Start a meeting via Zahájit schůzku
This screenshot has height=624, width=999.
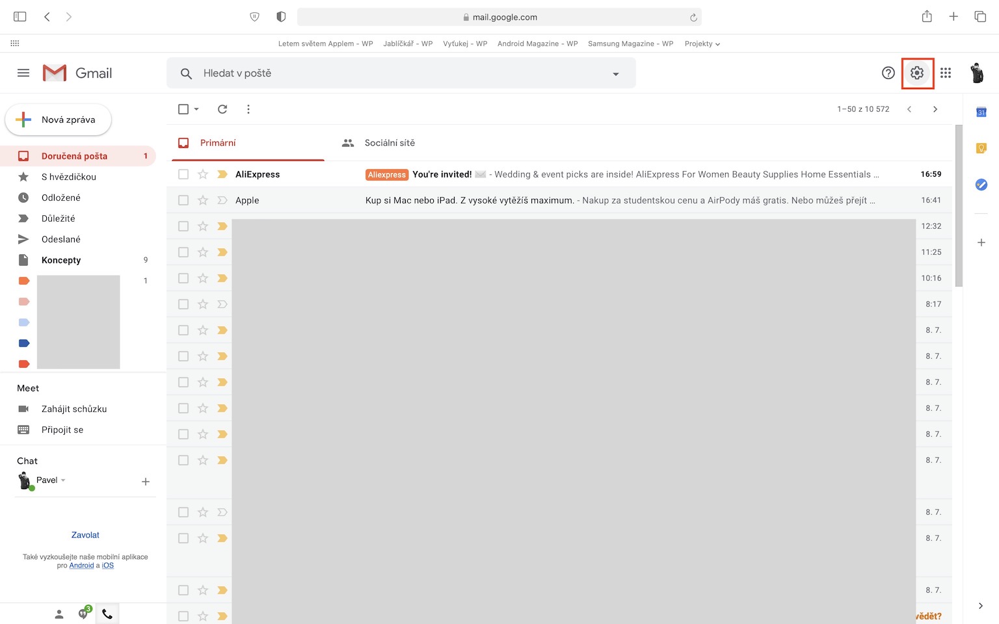(x=74, y=409)
